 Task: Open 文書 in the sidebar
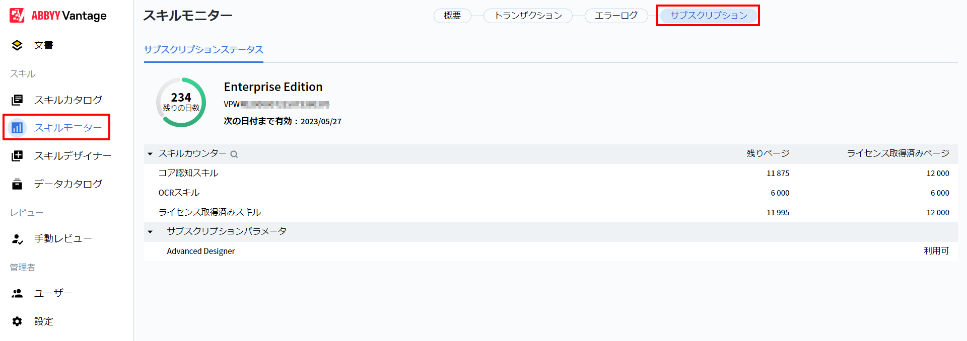tap(44, 45)
